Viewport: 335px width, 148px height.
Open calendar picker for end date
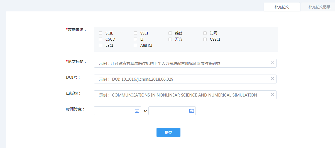(192, 111)
